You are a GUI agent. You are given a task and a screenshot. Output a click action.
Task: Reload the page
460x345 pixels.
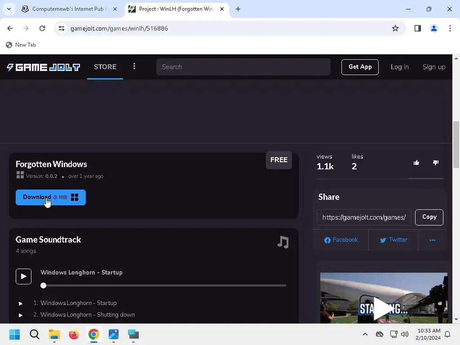[x=42, y=28]
